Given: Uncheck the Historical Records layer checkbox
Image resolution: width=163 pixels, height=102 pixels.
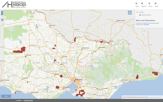Looking at the screenshot, I should tap(140, 15).
